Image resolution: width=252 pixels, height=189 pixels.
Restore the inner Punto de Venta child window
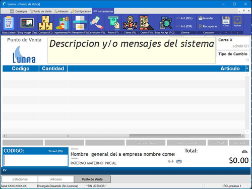[244, 11]
